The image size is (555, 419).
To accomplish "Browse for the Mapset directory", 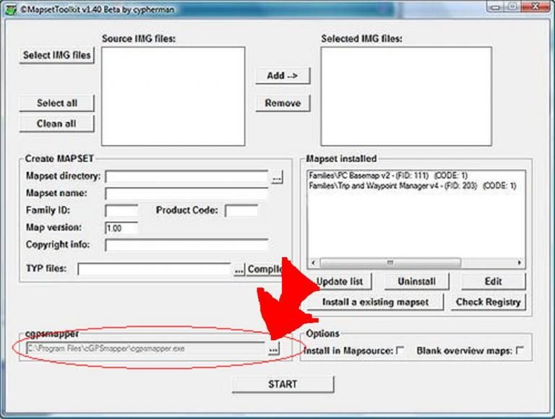I will point(277,177).
